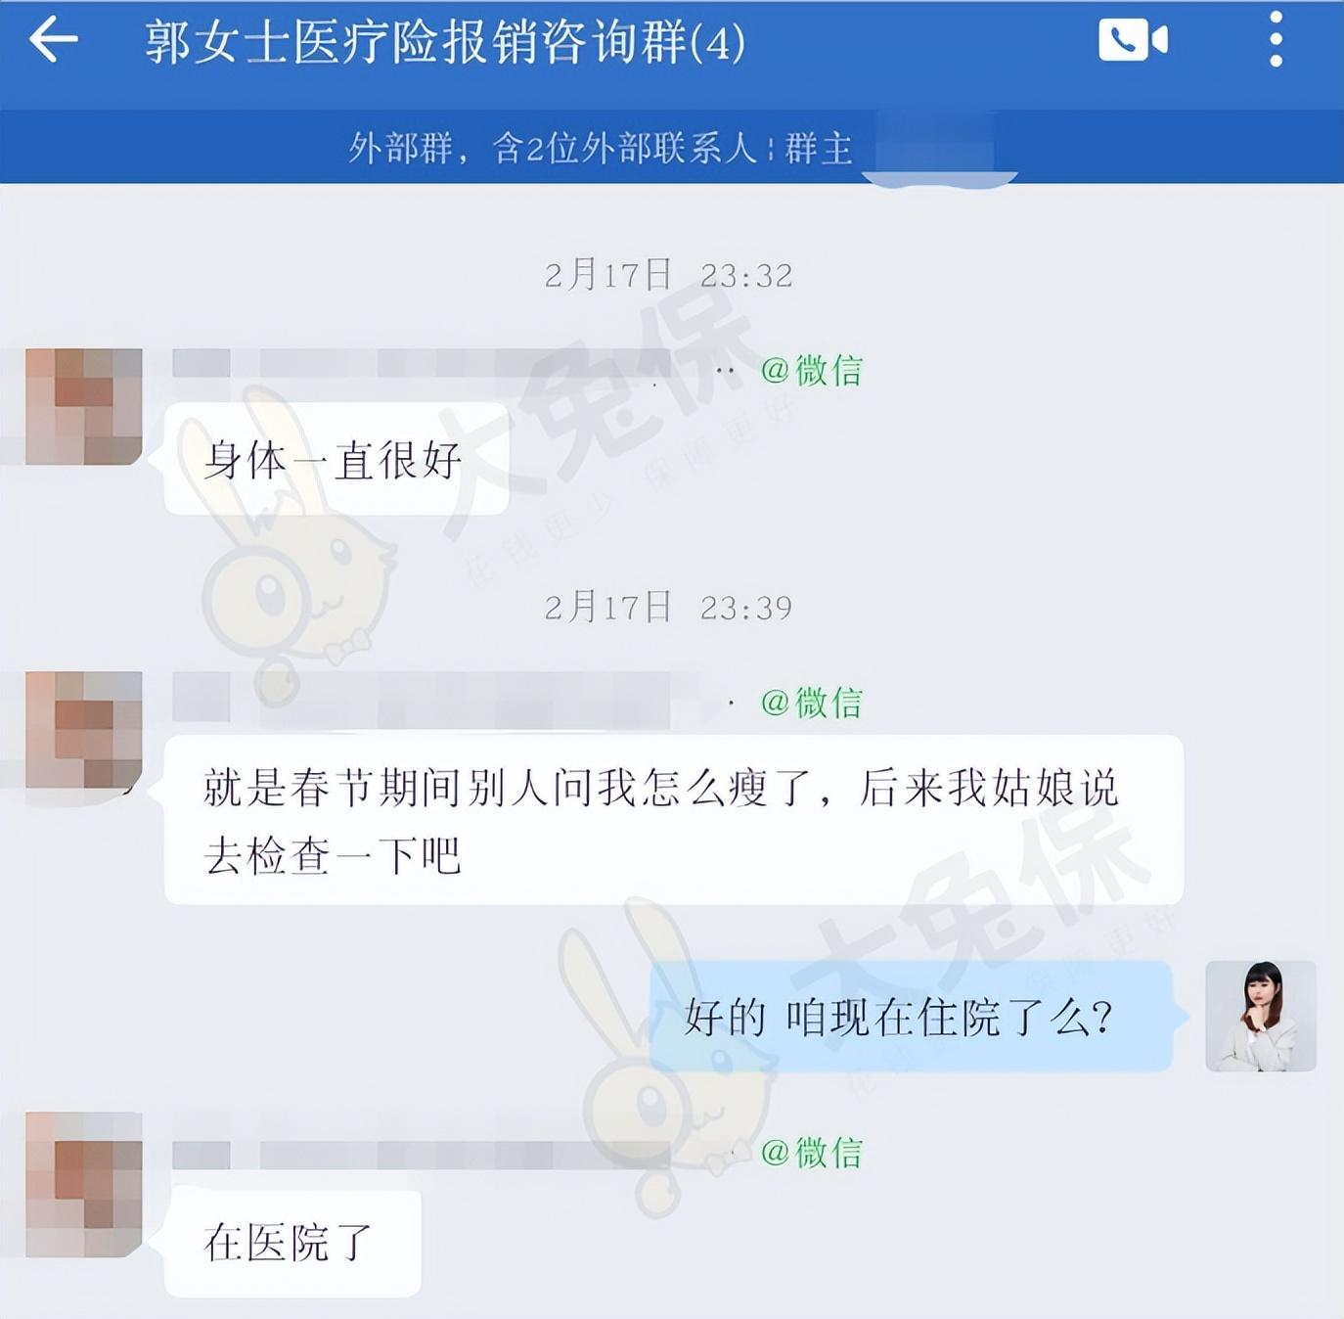Click @微信 tag above 在医院了
Viewport: 1344px width, 1319px height.
click(811, 1153)
